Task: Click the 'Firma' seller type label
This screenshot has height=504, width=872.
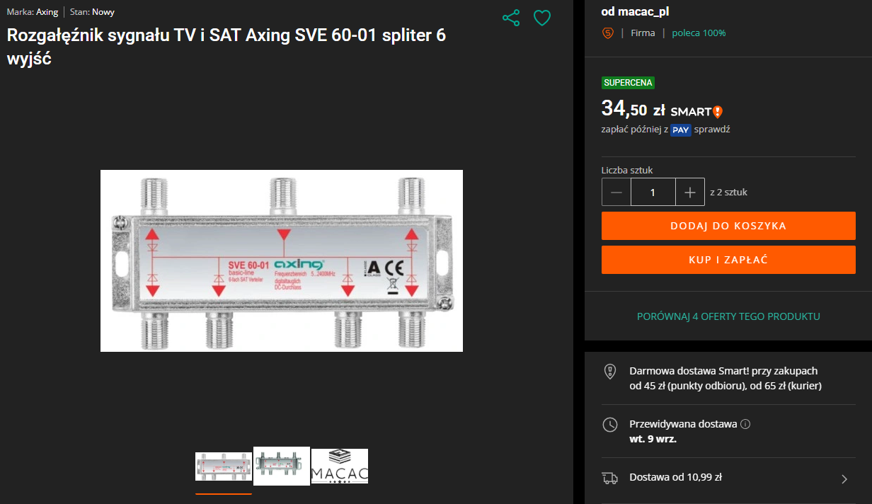Action: tap(643, 33)
